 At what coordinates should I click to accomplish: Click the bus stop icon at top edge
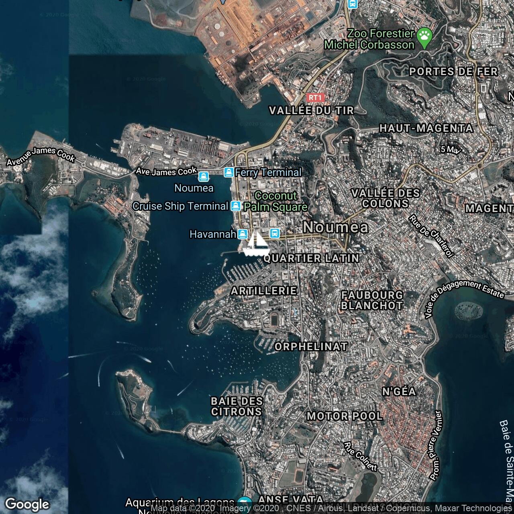pyautogui.click(x=352, y=4)
